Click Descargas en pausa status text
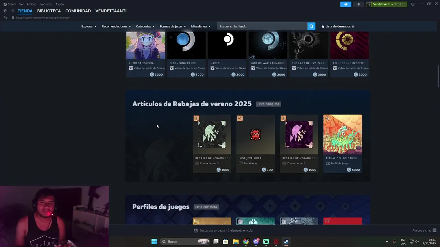This screenshot has height=247, width=440. coord(226,231)
